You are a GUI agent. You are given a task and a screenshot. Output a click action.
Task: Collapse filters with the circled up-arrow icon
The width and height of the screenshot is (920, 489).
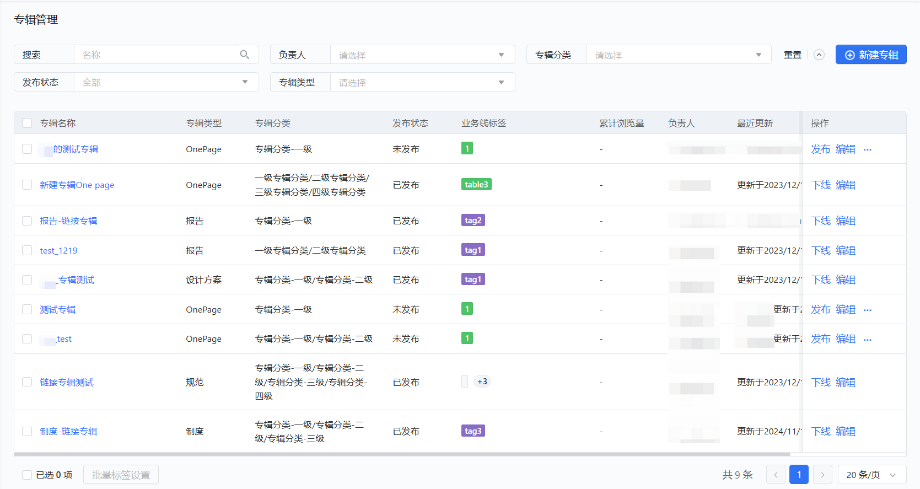819,55
